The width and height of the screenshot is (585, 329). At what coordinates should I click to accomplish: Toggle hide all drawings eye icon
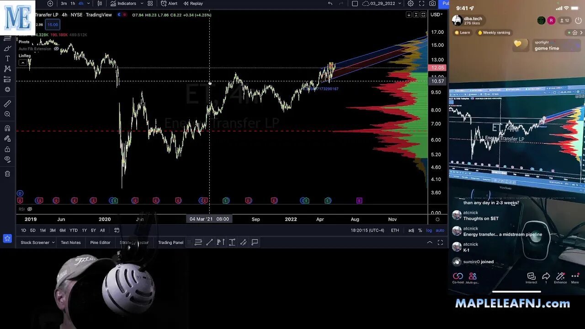click(x=7, y=159)
